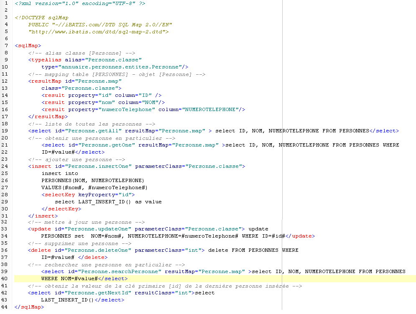Viewport: 416px width, 314px height.
Task: Click the closing '</resultMap>' tag
Action: click(x=48, y=116)
